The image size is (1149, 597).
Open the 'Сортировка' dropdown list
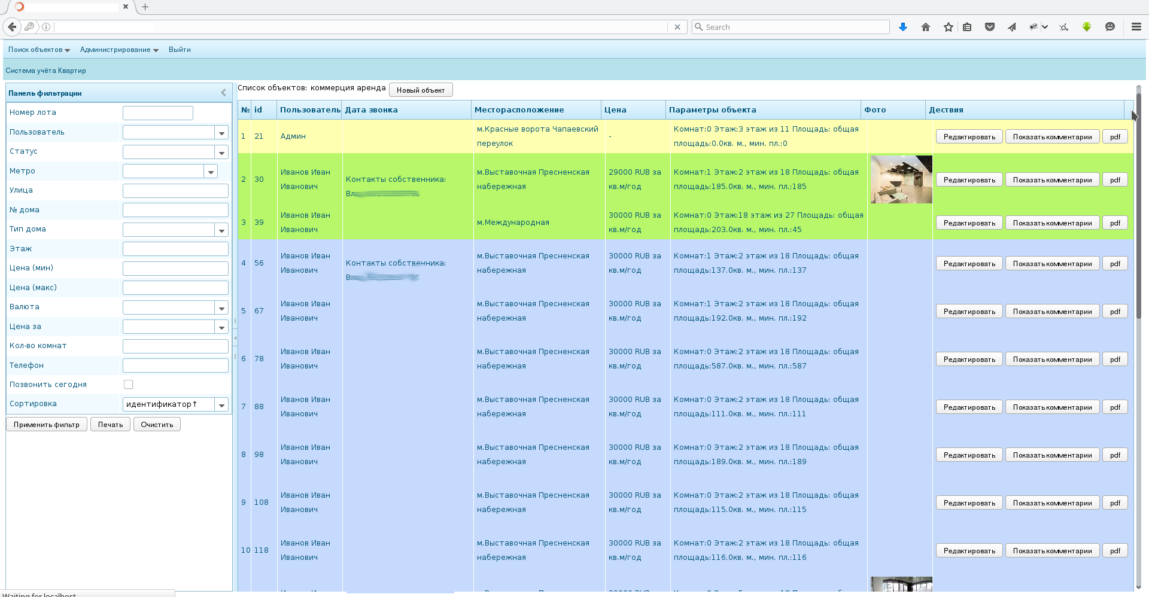pyautogui.click(x=221, y=405)
